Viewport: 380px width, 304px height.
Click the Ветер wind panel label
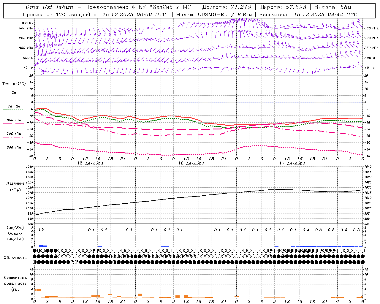pos(28,23)
